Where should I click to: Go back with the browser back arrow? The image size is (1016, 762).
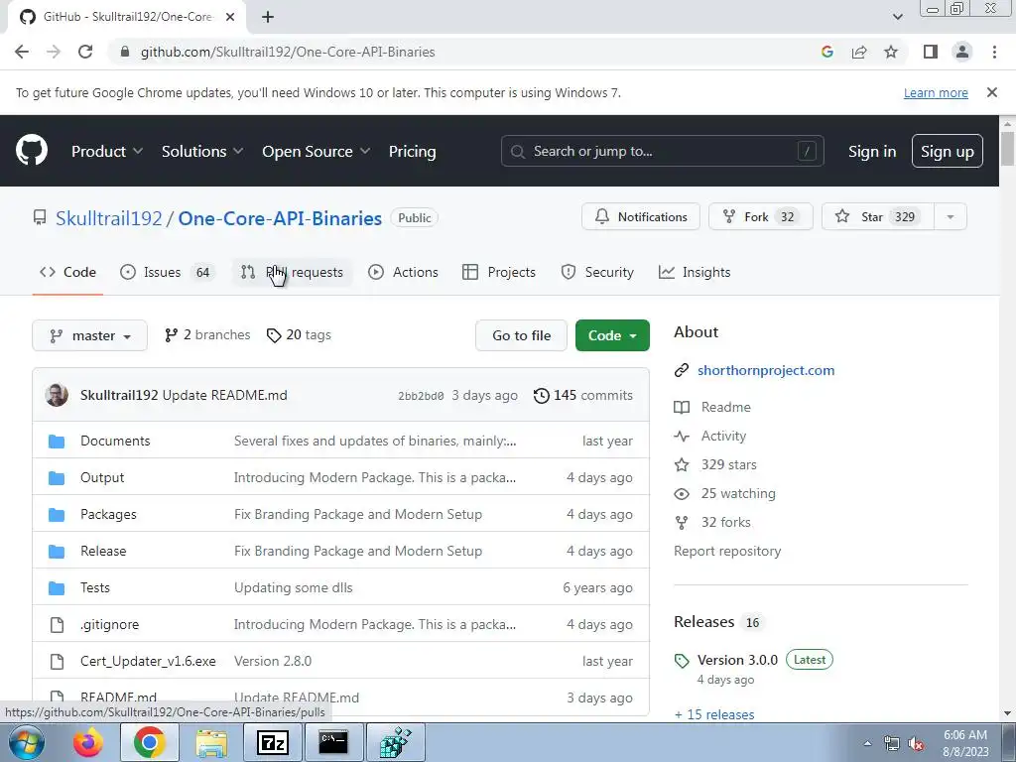[x=22, y=52]
